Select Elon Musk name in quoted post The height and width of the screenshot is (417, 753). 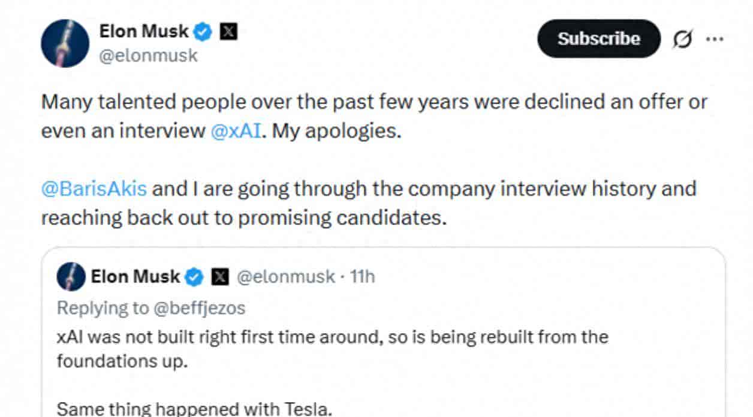click(x=135, y=276)
